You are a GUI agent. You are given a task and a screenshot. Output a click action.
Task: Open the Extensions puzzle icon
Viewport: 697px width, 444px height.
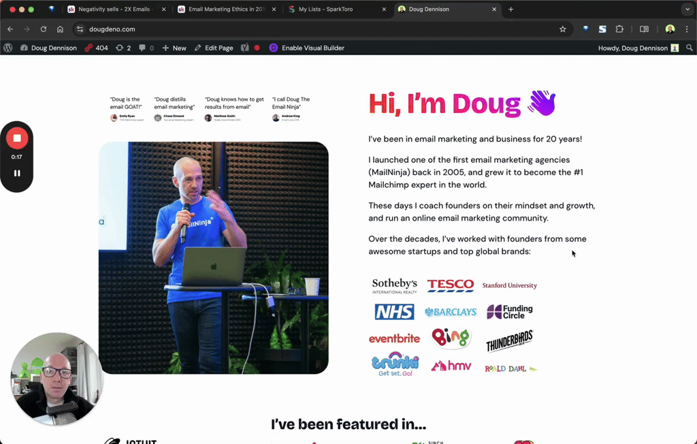pos(619,29)
